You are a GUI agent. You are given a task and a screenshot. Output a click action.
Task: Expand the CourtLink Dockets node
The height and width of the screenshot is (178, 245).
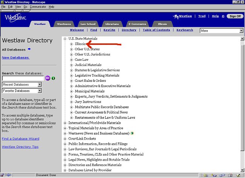[x=65, y=139]
